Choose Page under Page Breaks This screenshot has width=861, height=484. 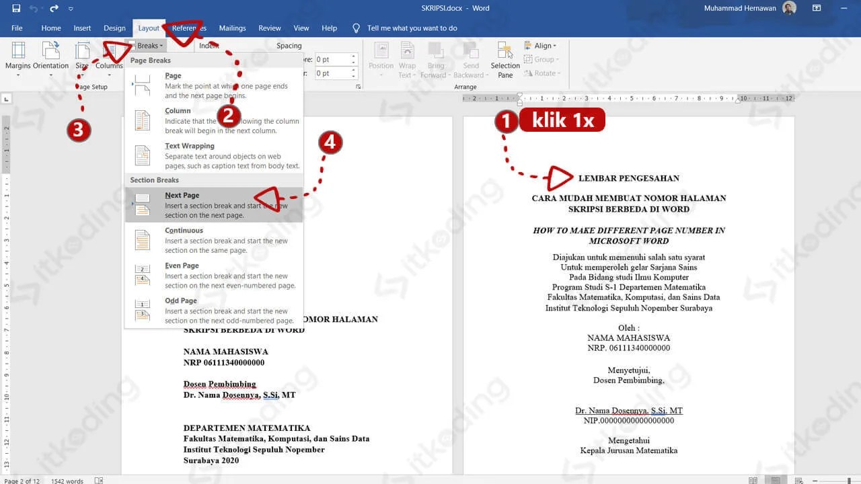point(214,85)
